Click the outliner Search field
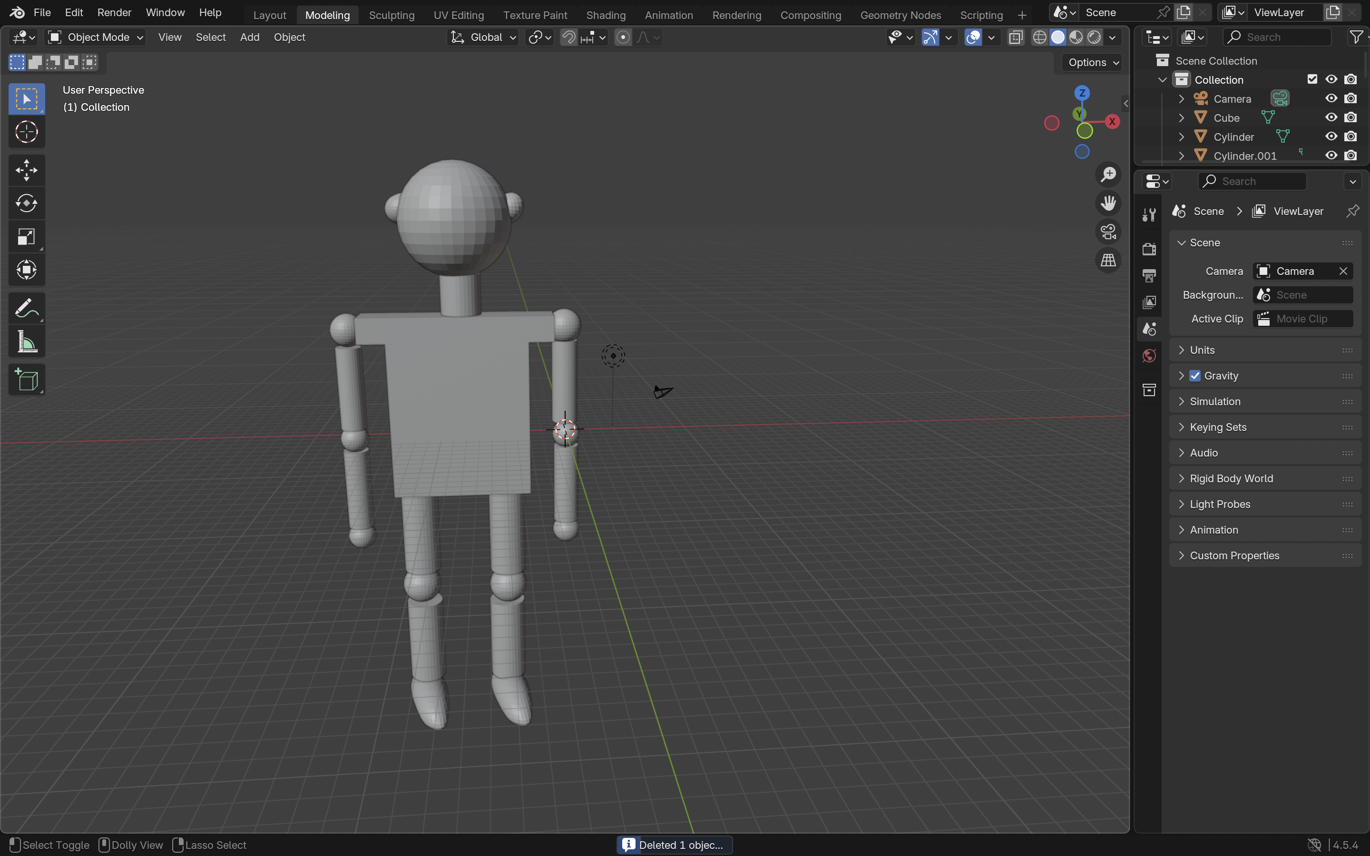 [1278, 38]
